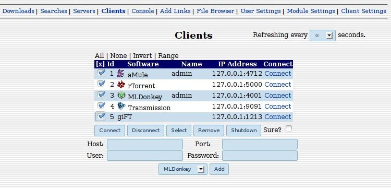Image resolution: width=391 pixels, height=188 pixels.
Task: Open the Servers page
Action: click(84, 11)
